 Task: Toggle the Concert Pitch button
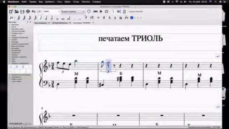point(136,11)
